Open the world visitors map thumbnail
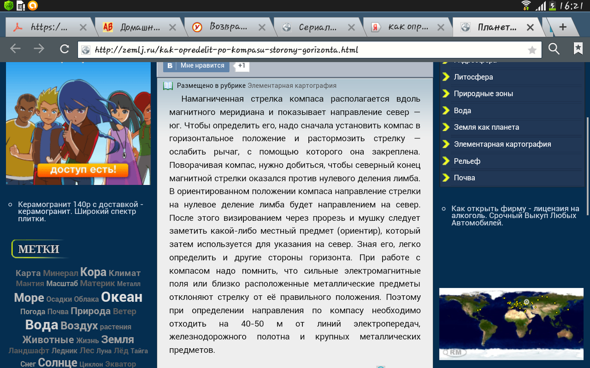Image resolution: width=590 pixels, height=368 pixels. coord(511,323)
